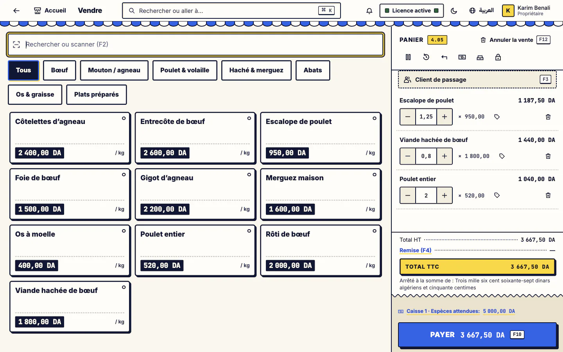Image resolution: width=563 pixels, height=352 pixels.
Task: Switch to Abats category
Action: (313, 70)
